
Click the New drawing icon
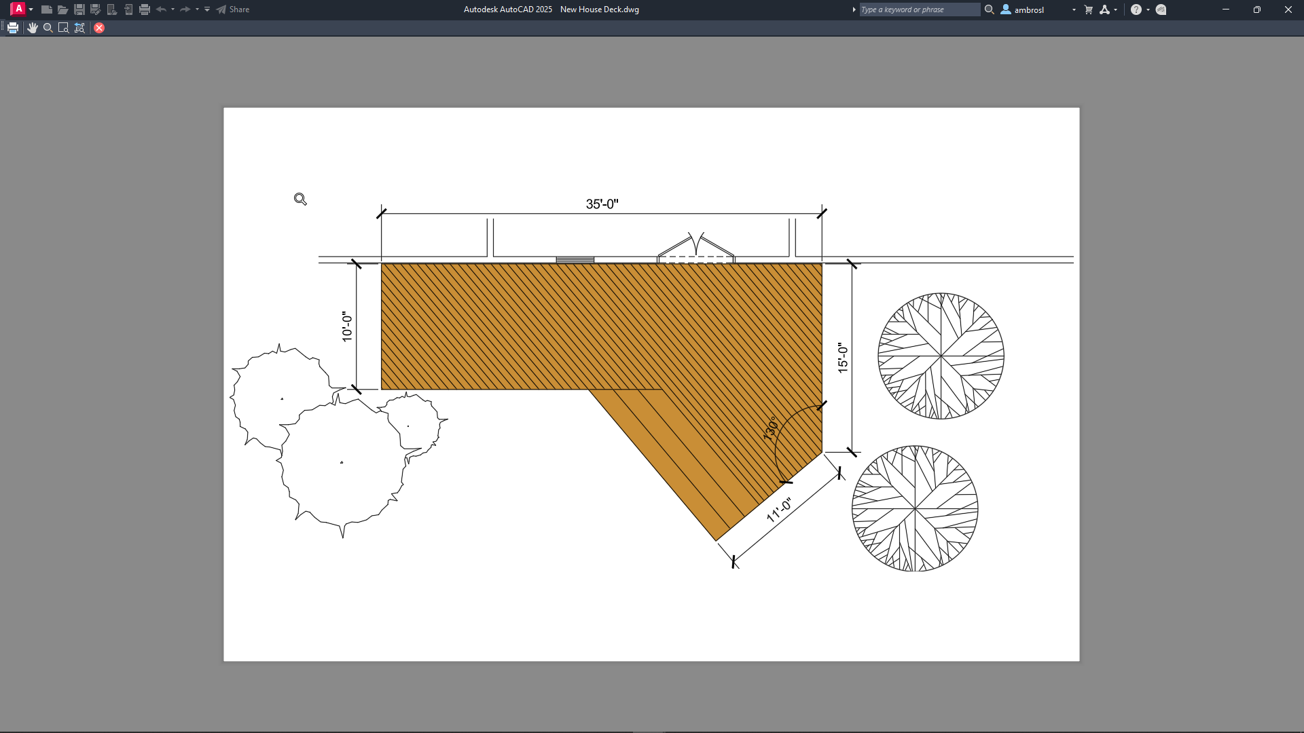click(x=46, y=10)
